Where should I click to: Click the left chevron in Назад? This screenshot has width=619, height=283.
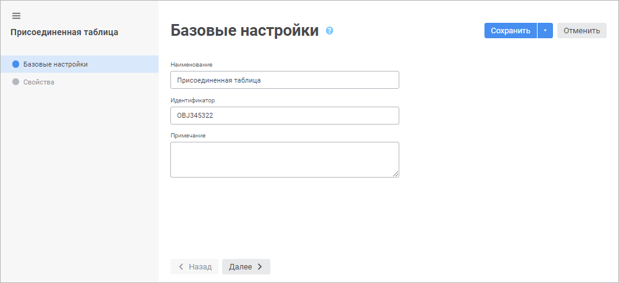181,266
